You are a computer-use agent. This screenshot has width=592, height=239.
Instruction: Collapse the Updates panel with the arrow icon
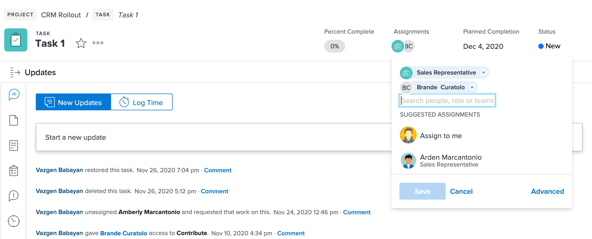point(15,72)
